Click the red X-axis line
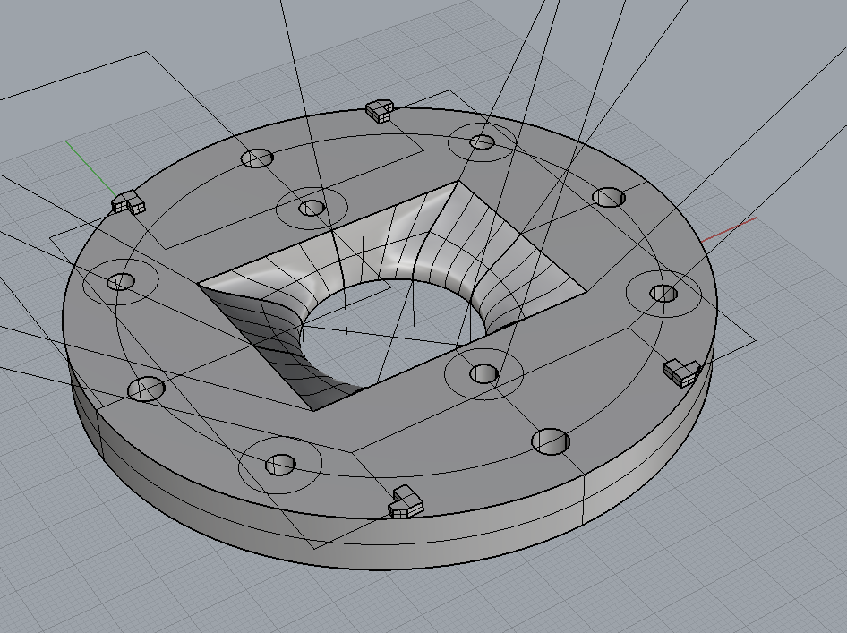Screen dimensions: 847x633 point(728,229)
